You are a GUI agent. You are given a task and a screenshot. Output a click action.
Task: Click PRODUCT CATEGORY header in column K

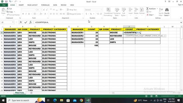pyautogui.click(x=148, y=29)
